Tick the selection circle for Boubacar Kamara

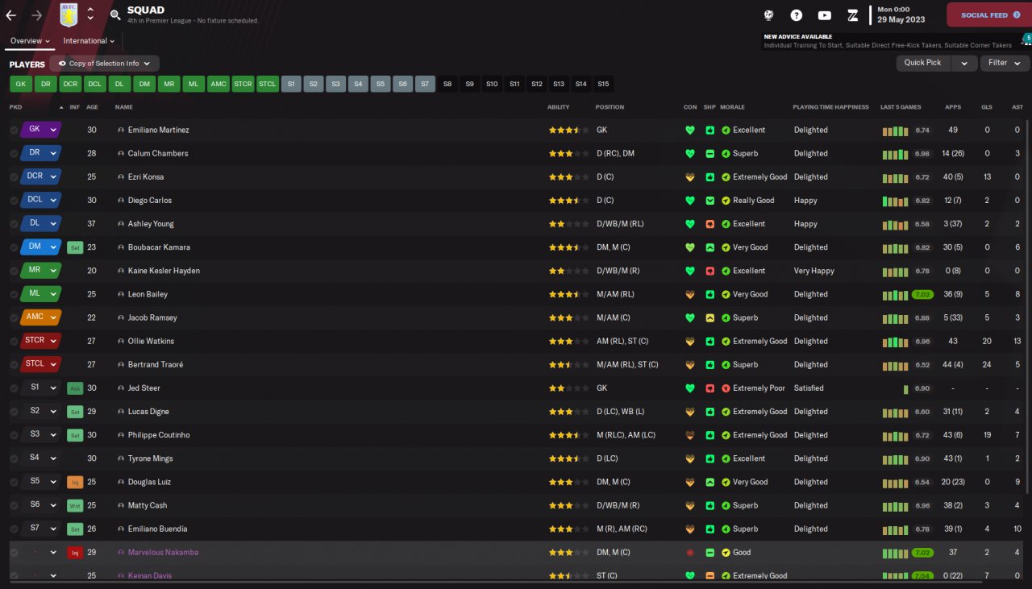(14, 247)
